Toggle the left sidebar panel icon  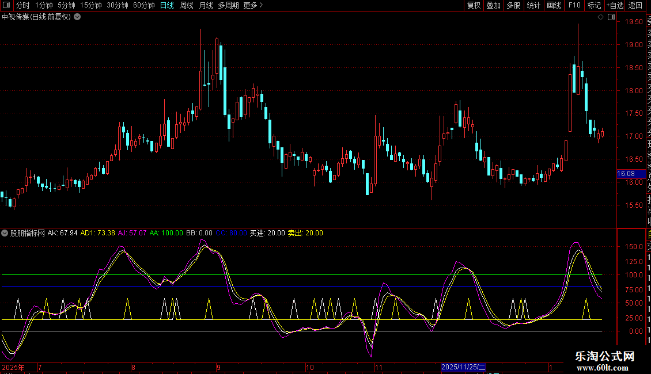(7, 5)
